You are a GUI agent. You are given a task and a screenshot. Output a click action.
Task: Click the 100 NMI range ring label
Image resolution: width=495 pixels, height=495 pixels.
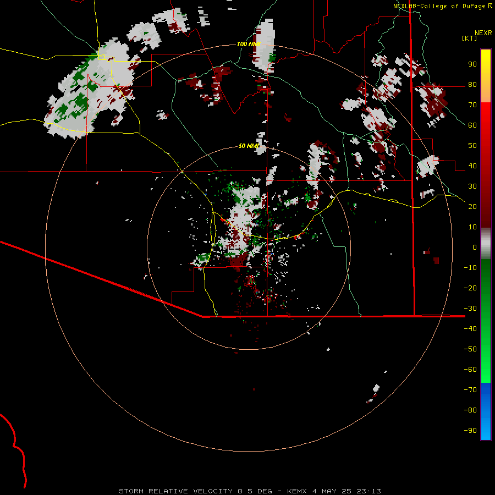click(249, 44)
